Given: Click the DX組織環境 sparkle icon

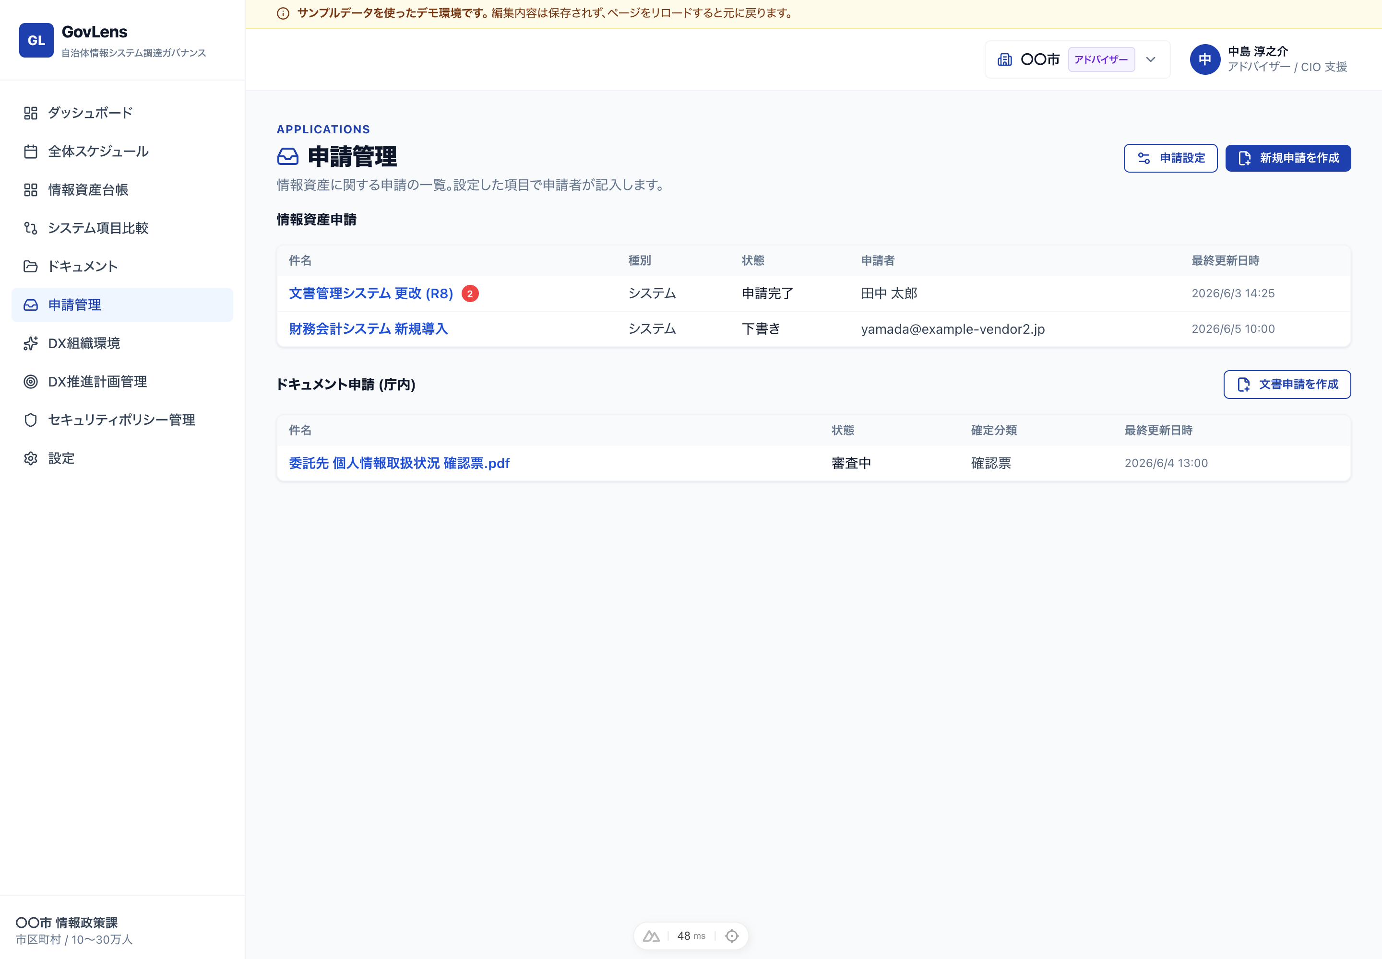Looking at the screenshot, I should point(31,343).
